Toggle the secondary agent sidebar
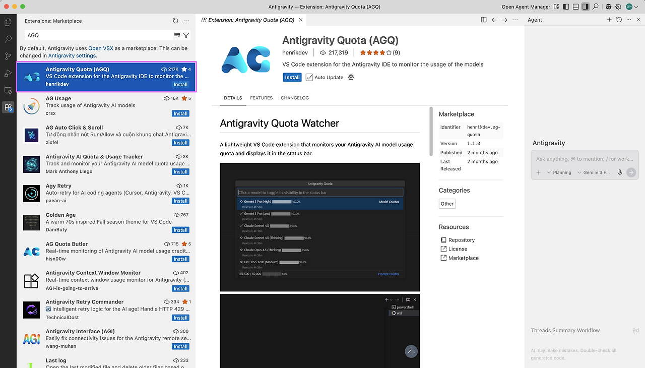 point(585,7)
